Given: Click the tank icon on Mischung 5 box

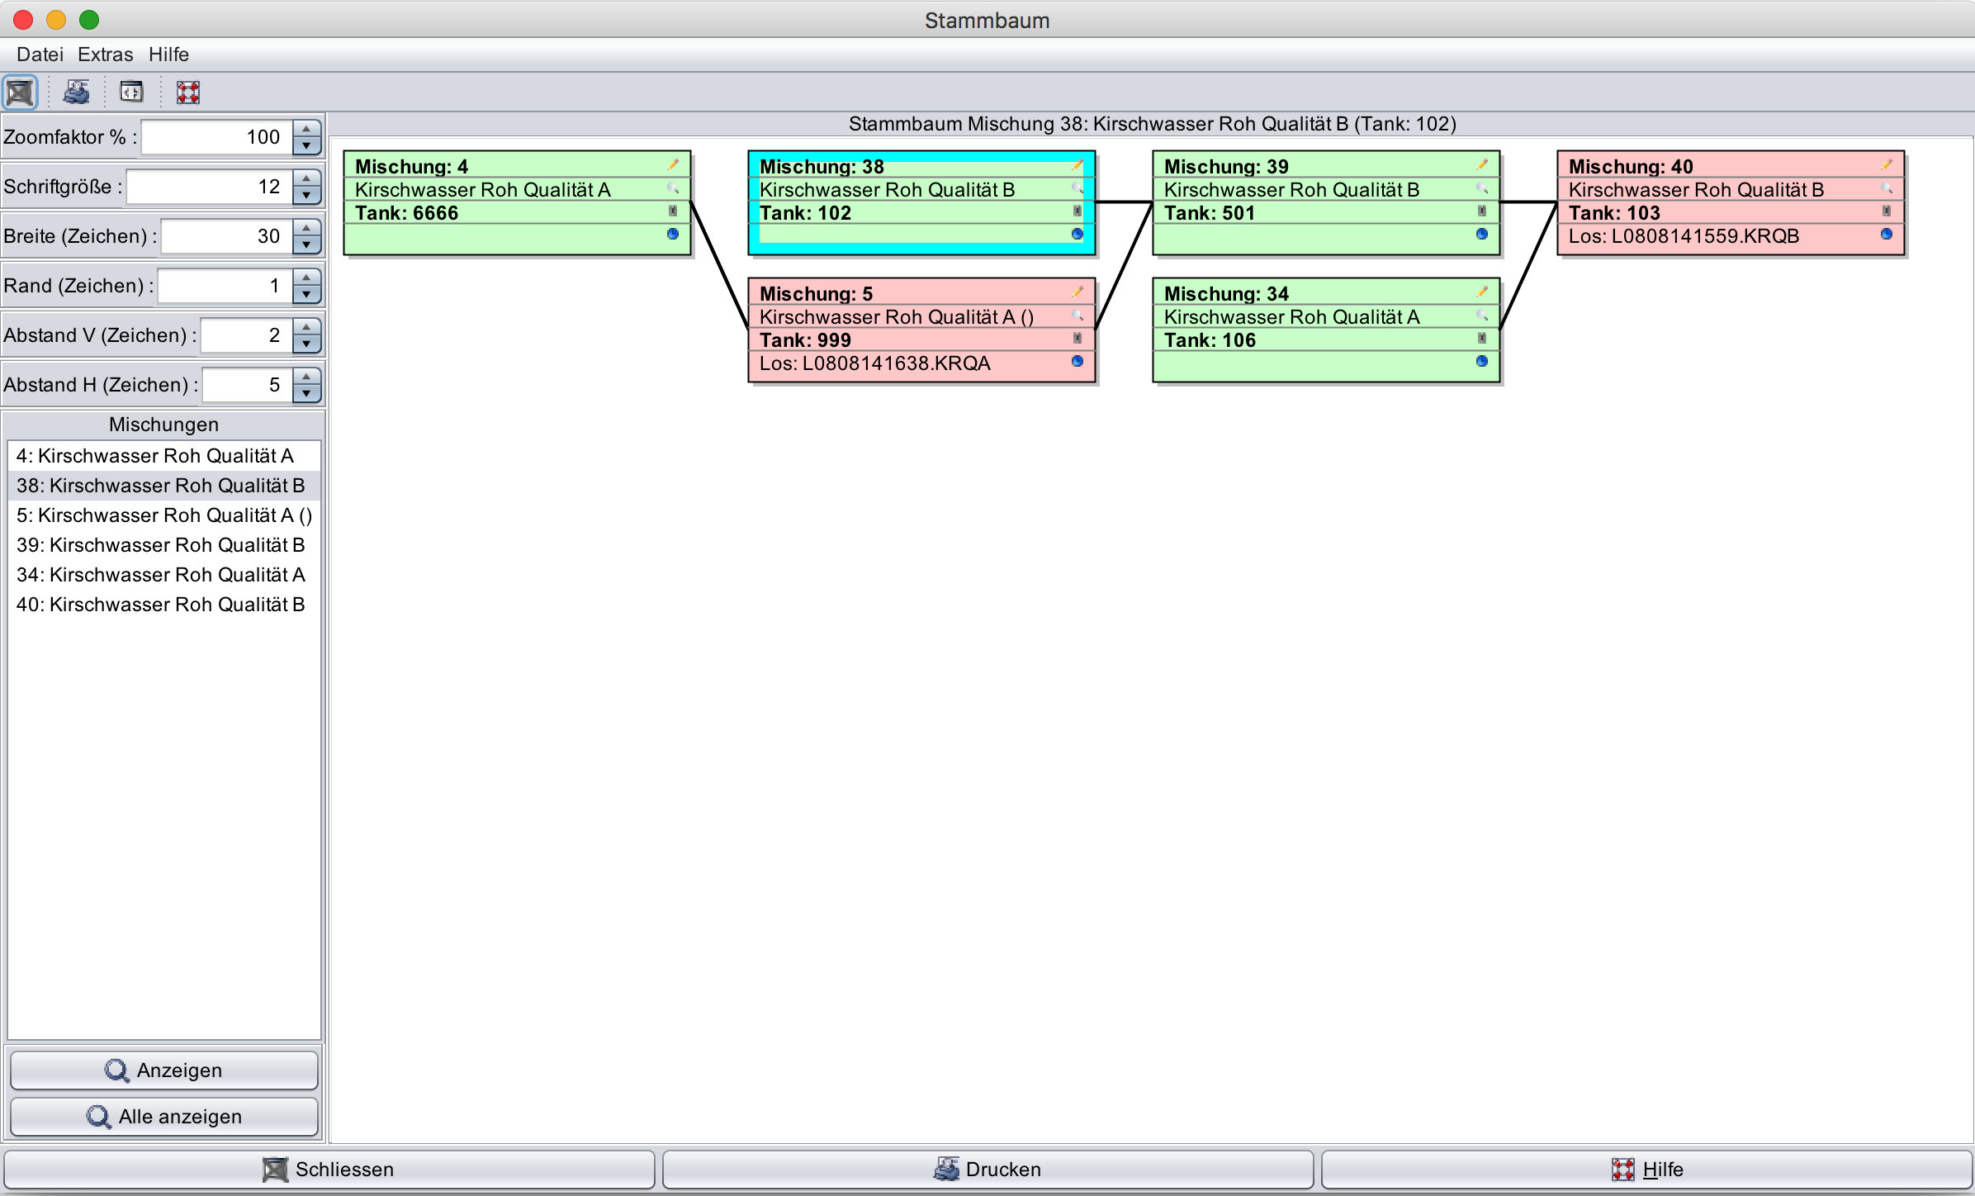Looking at the screenshot, I should pyautogui.click(x=1077, y=338).
